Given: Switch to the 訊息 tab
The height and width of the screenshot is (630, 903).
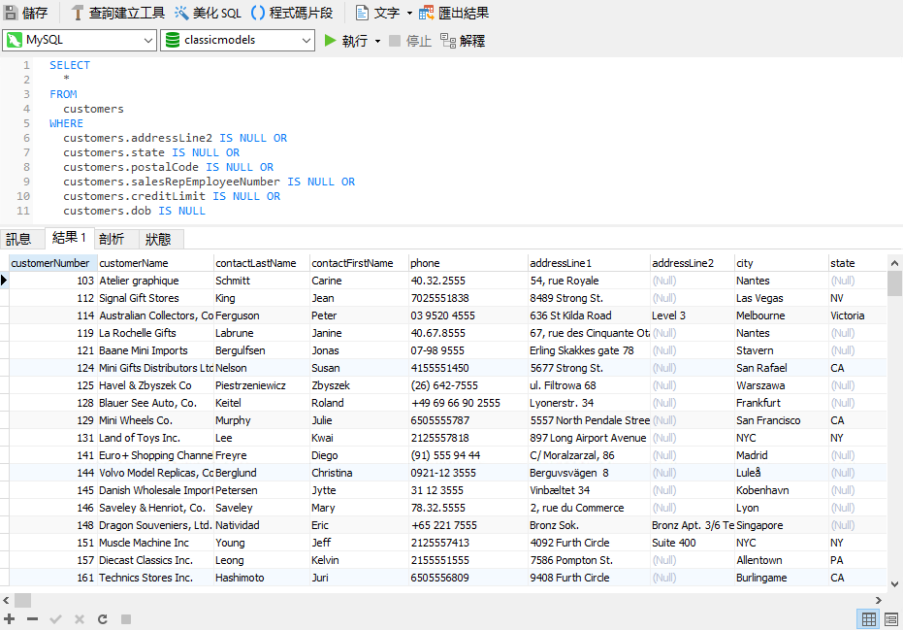Looking at the screenshot, I should pyautogui.click(x=21, y=239).
